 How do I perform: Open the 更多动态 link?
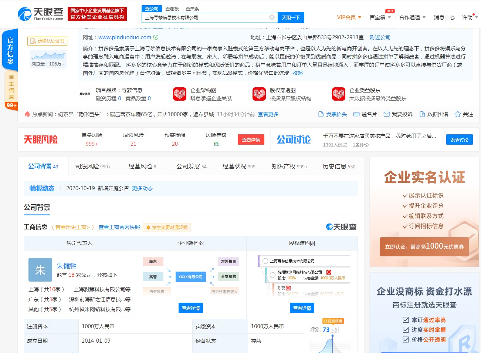coord(142,188)
